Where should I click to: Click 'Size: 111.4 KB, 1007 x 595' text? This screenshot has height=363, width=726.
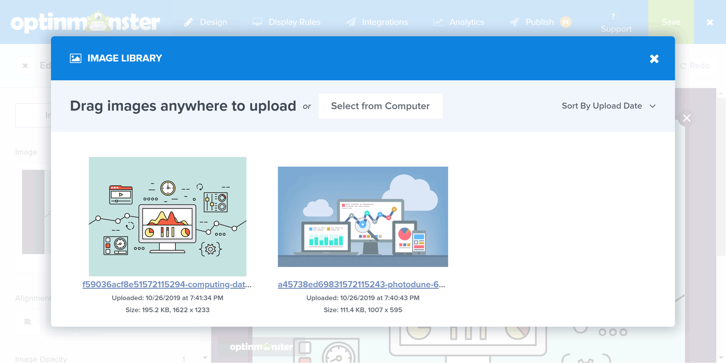click(363, 310)
